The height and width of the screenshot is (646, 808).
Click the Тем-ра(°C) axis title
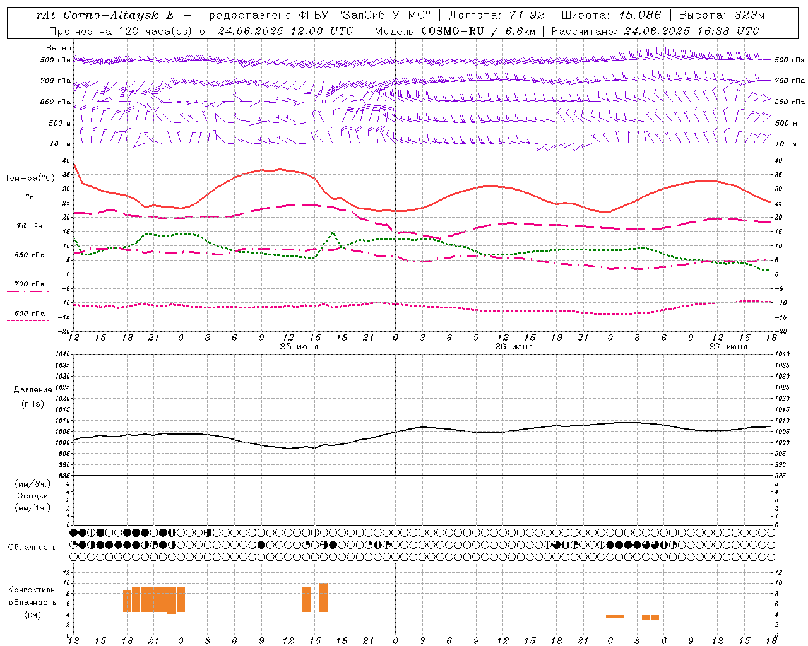pos(30,178)
